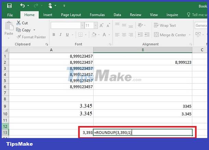Open Font settings dialog launcher
Screen dimensions: 209x150
tap(110, 45)
